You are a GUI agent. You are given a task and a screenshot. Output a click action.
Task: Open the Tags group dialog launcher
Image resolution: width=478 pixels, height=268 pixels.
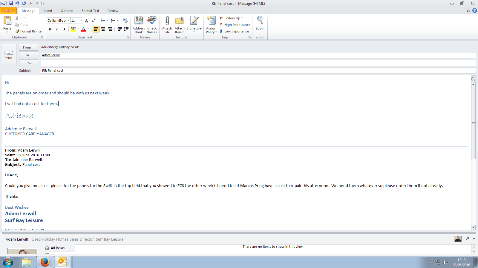pos(249,38)
